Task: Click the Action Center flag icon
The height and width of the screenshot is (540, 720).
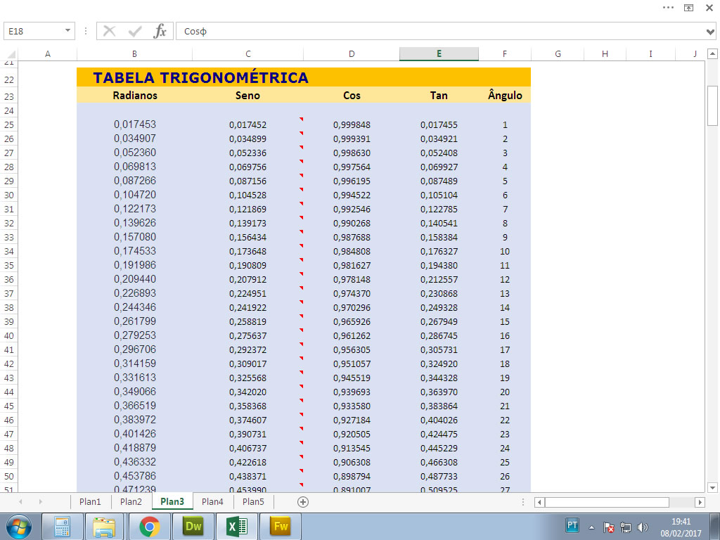Action: pyautogui.click(x=608, y=527)
